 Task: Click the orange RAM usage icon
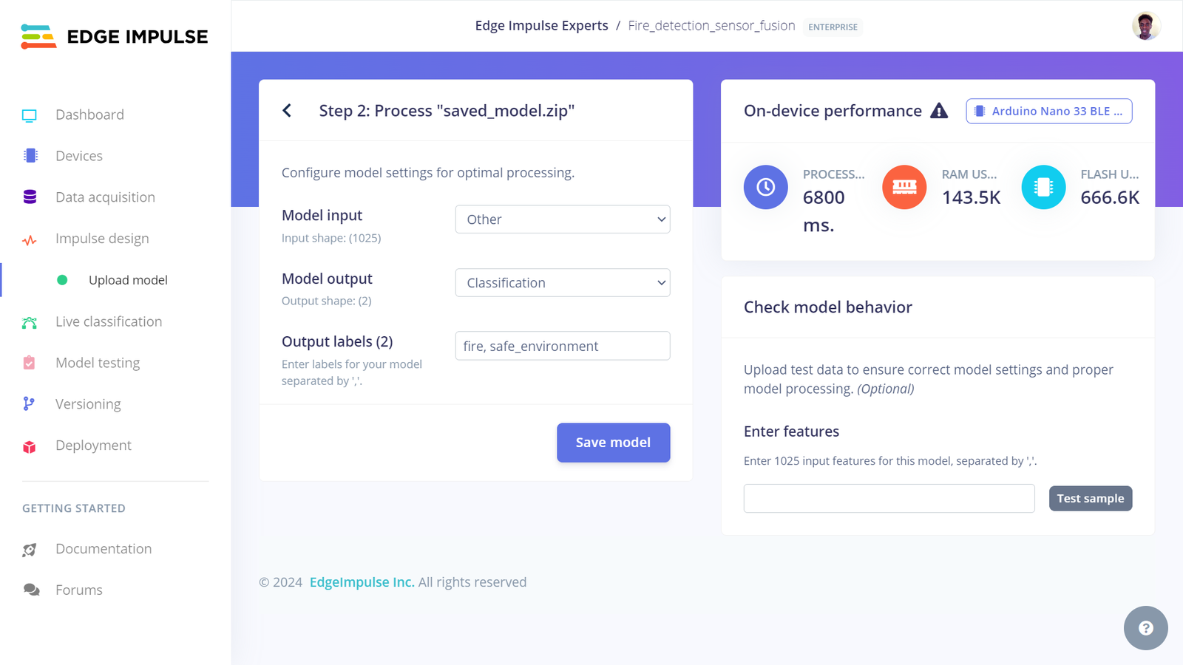[904, 187]
